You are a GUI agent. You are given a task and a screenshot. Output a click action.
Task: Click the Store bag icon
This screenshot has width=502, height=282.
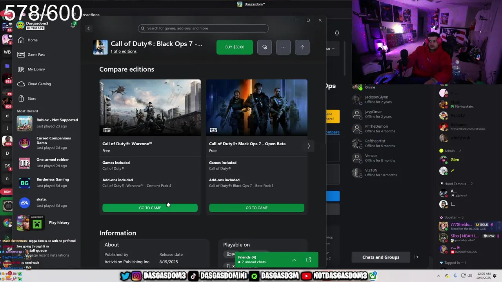point(21,98)
